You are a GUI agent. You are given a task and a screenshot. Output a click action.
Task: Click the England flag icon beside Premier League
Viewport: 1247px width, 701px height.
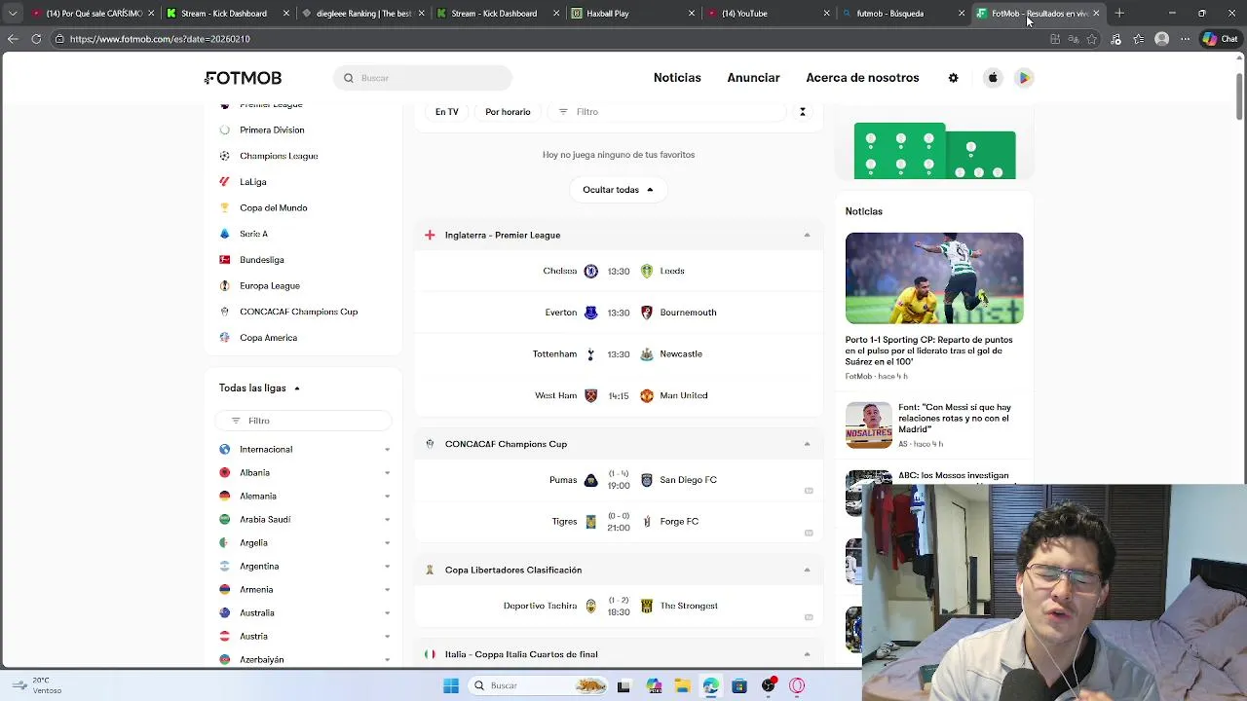click(430, 235)
